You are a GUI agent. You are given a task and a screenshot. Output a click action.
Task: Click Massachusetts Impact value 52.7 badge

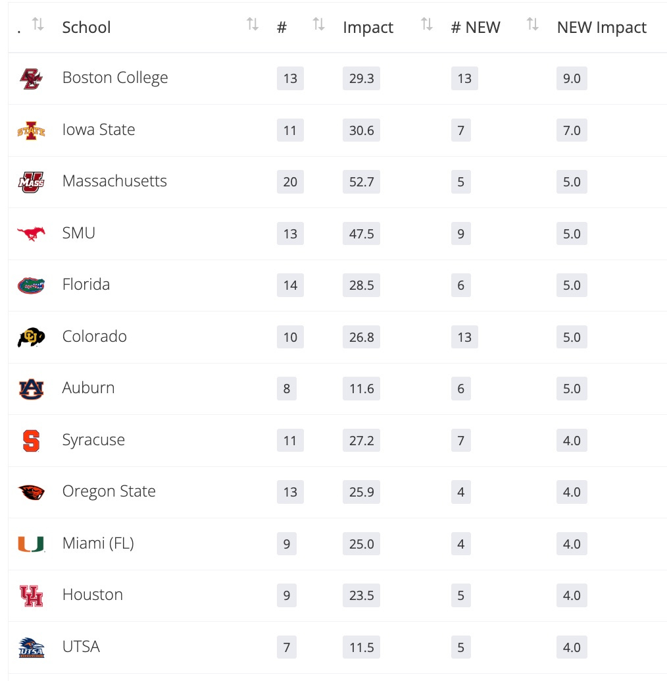tap(361, 182)
